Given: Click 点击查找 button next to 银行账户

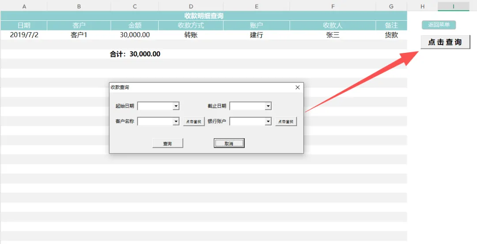Looking at the screenshot, I should [286, 122].
